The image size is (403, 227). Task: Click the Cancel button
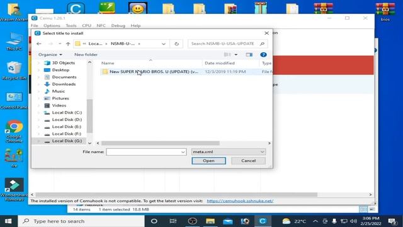(248, 161)
